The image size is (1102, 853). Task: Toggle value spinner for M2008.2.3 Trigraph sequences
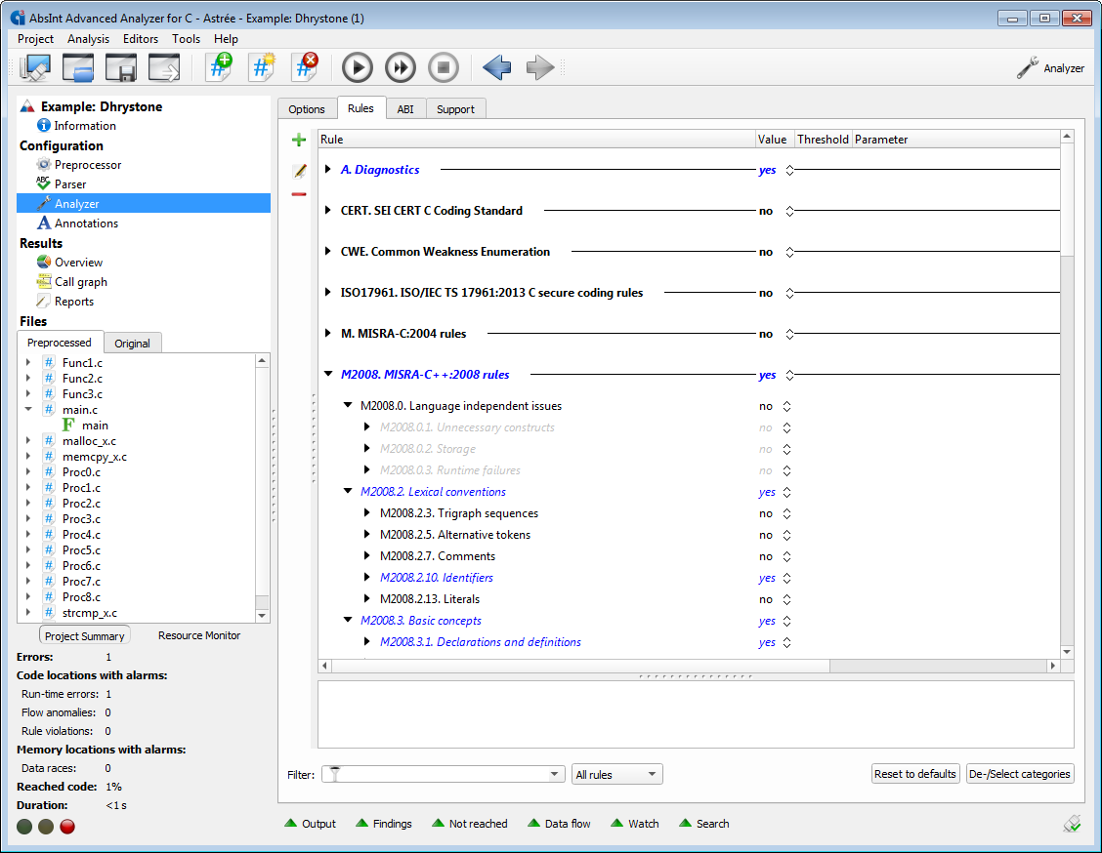coord(787,514)
